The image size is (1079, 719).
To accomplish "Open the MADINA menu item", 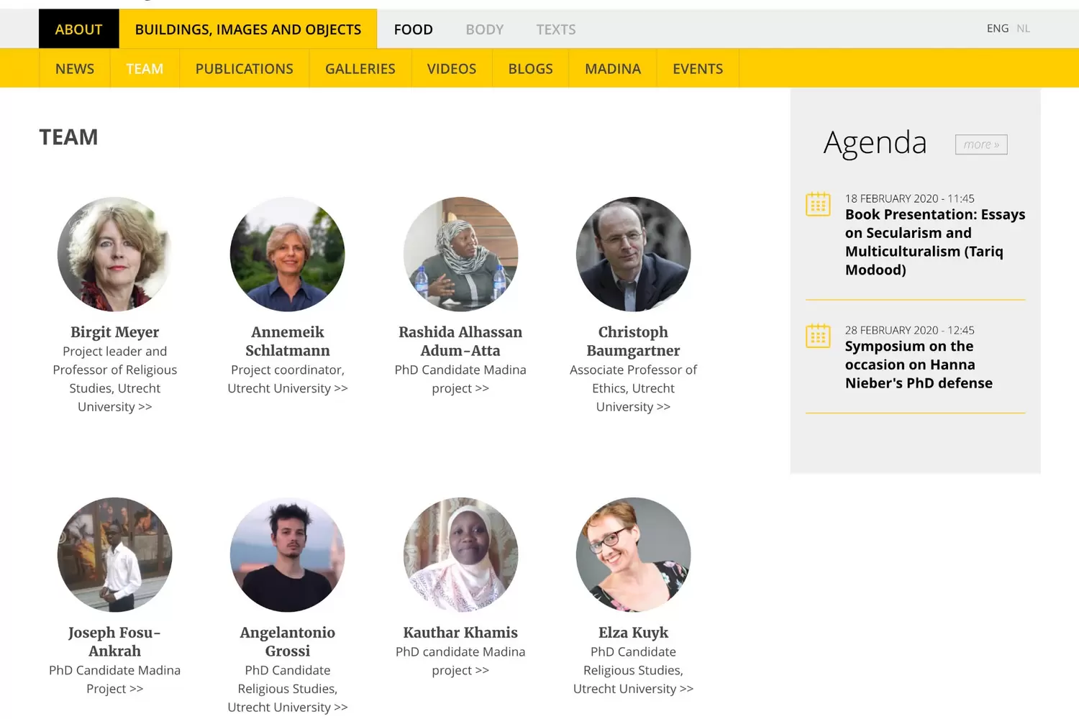I will 613,69.
